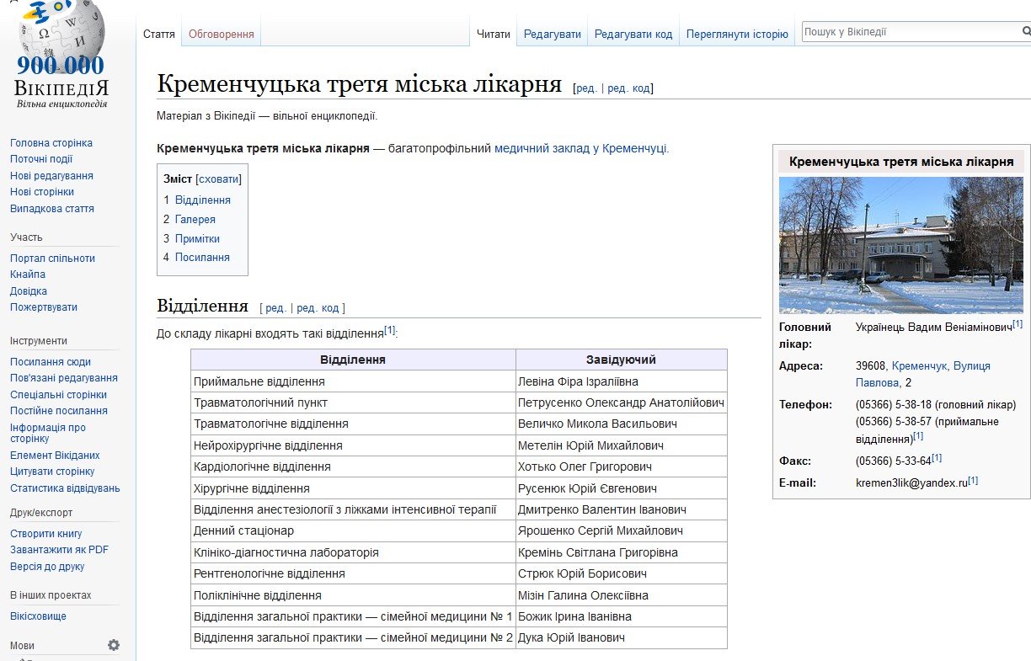This screenshot has width=1031, height=661.
Task: Click in the Пошук у Вікіпедії search field
Action: click(x=908, y=33)
